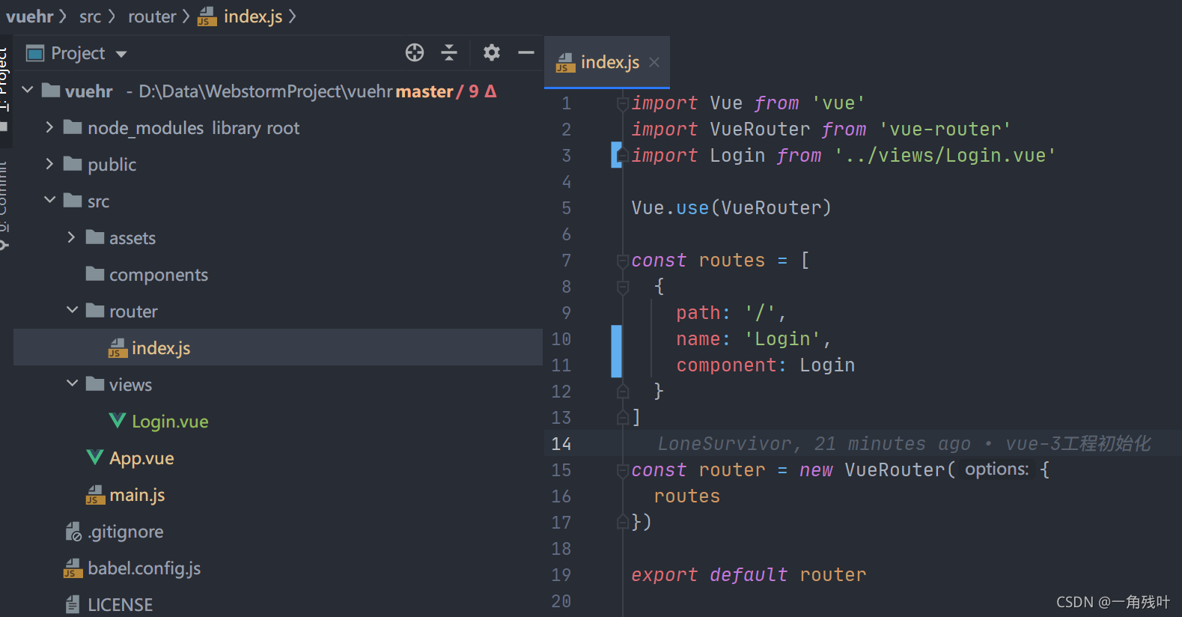This screenshot has height=617, width=1182.
Task: Click the App.vue Vue file icon
Action: pos(95,458)
